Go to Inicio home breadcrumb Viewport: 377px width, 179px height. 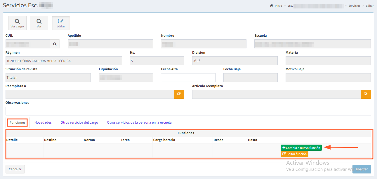click(276, 6)
